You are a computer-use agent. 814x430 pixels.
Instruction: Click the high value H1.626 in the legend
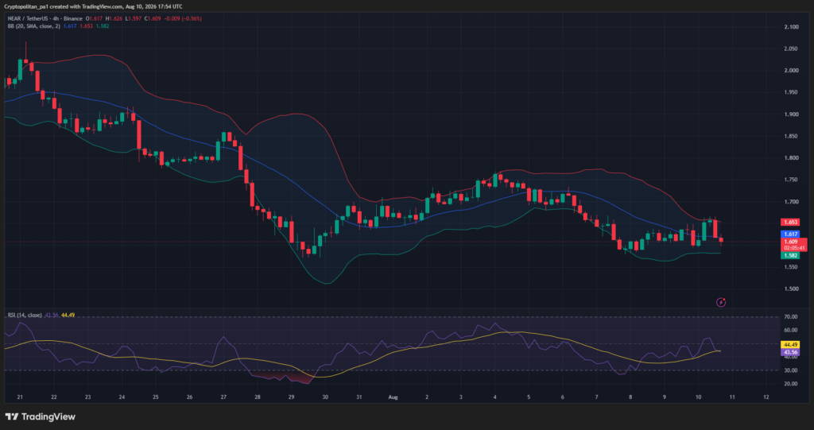click(x=113, y=19)
